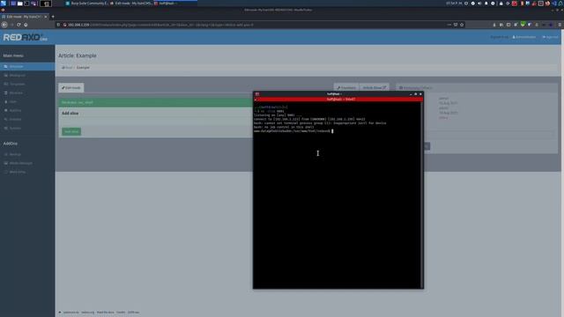Open the Kali applications menu icon
The width and height of the screenshot is (564, 317).
[x=4, y=4]
